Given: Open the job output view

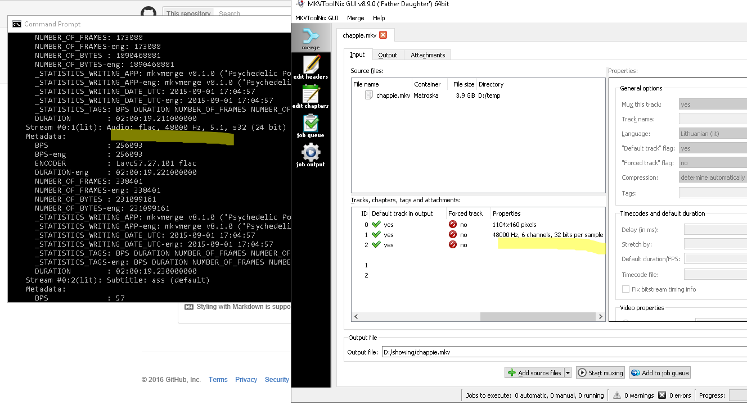Looking at the screenshot, I should tap(310, 155).
